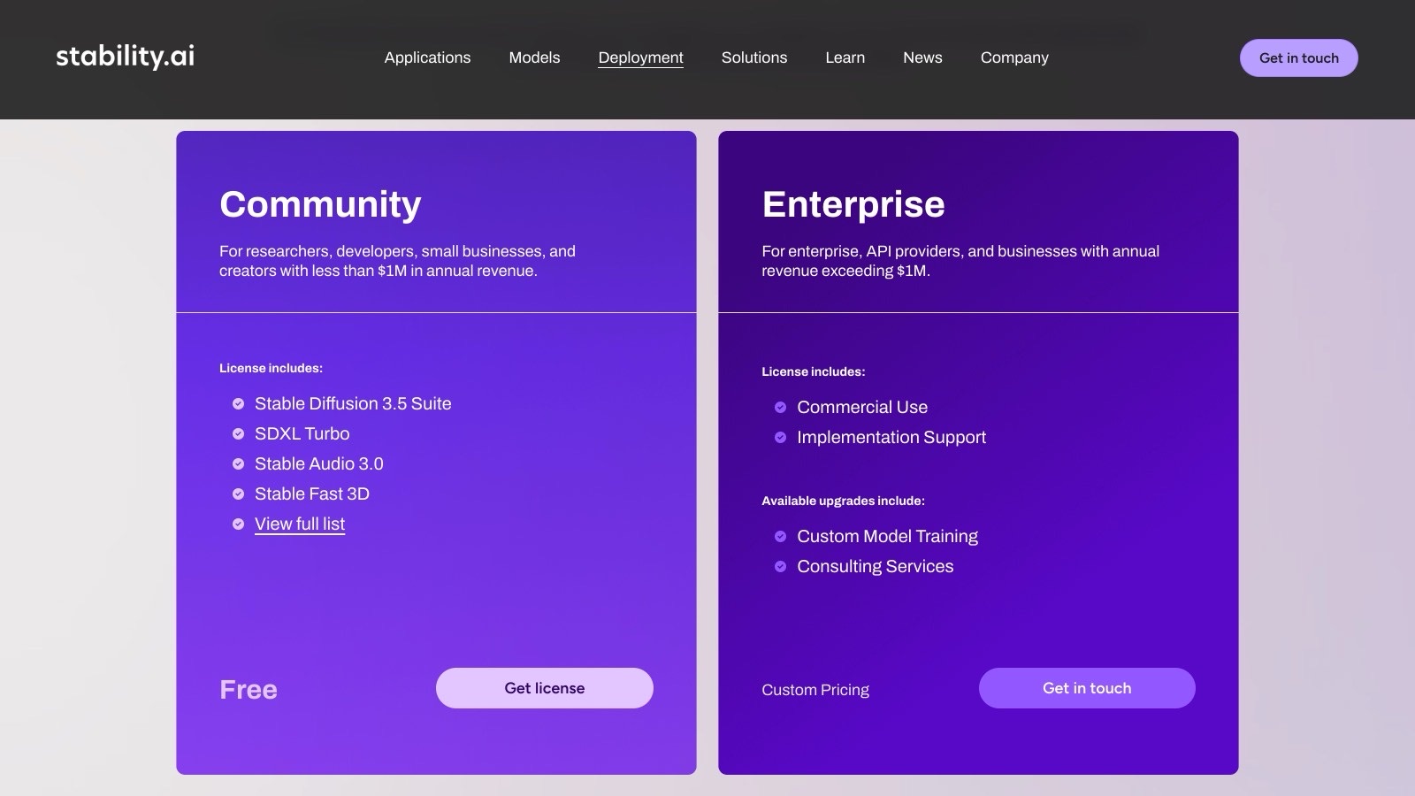Select the Stable Diffusion 3.5 Suite text
This screenshot has width=1415, height=796.
point(353,403)
